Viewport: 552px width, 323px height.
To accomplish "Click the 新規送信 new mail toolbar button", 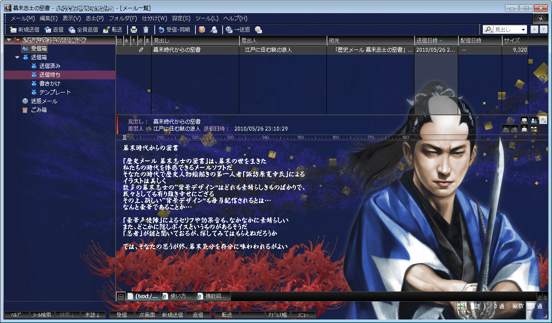I will pyautogui.click(x=25, y=30).
